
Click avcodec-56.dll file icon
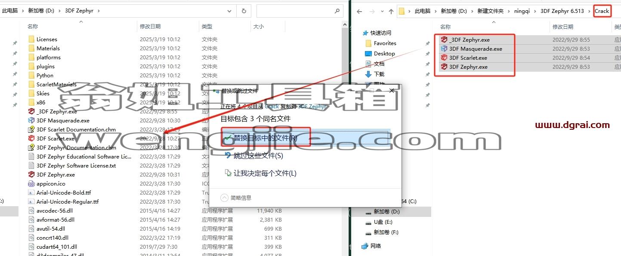(31, 210)
